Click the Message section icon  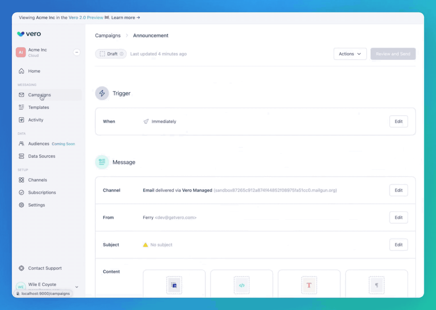click(102, 162)
